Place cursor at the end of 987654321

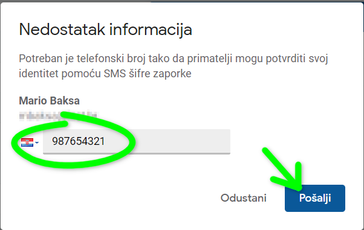[x=105, y=141]
